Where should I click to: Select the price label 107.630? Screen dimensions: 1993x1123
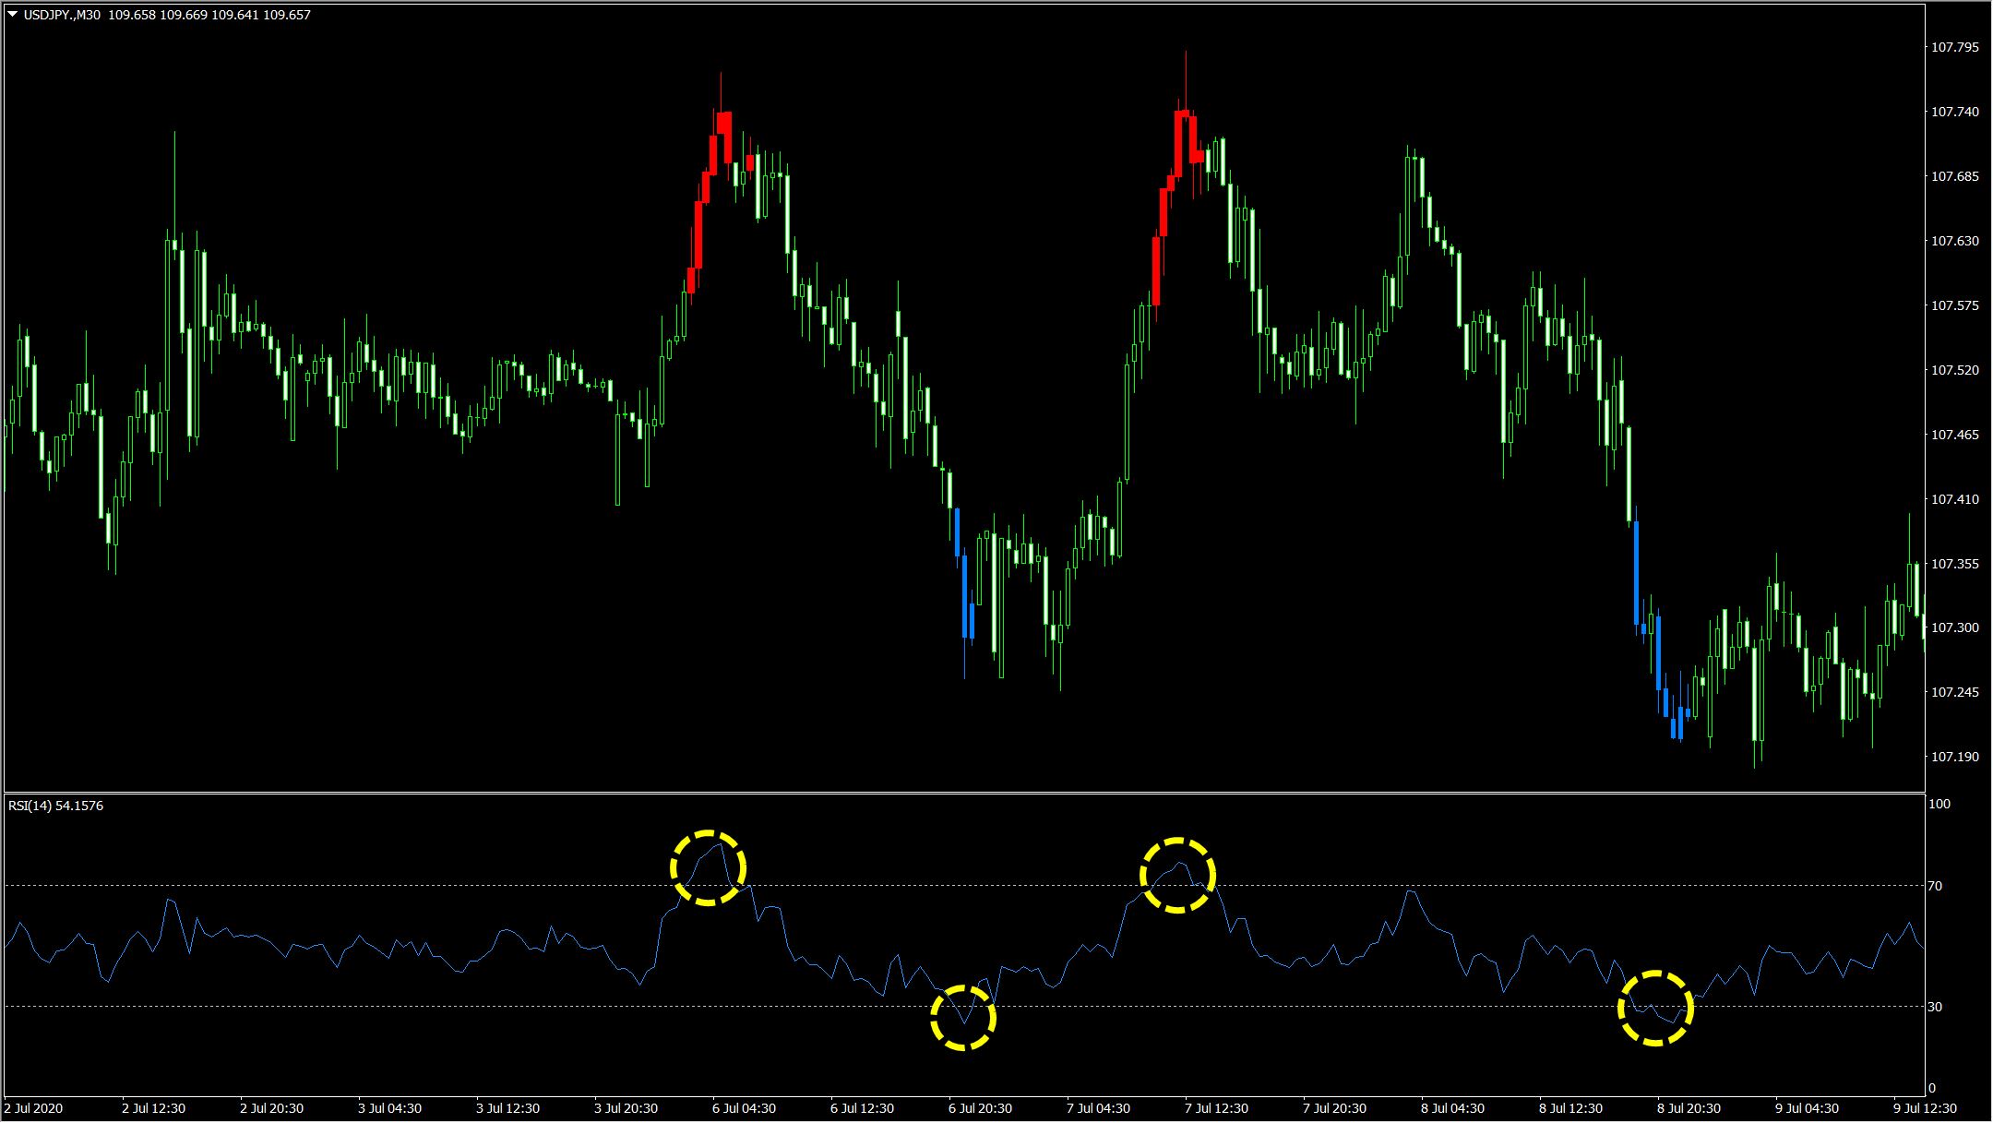click(x=1955, y=241)
